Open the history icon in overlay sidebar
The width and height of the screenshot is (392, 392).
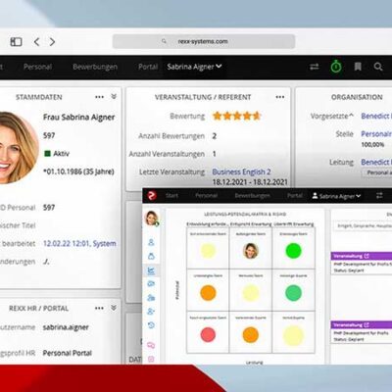151,325
